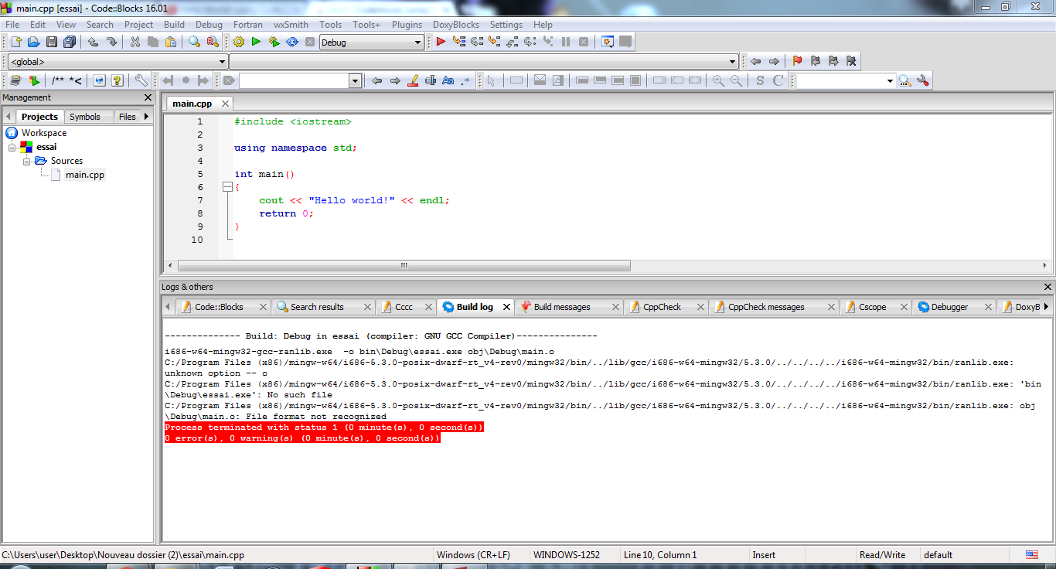
Task: Open the wxSmith menu
Action: pyautogui.click(x=291, y=25)
